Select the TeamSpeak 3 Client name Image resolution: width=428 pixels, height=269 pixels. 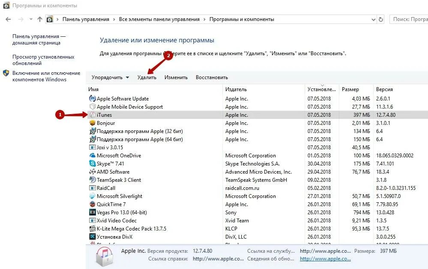[119, 180]
